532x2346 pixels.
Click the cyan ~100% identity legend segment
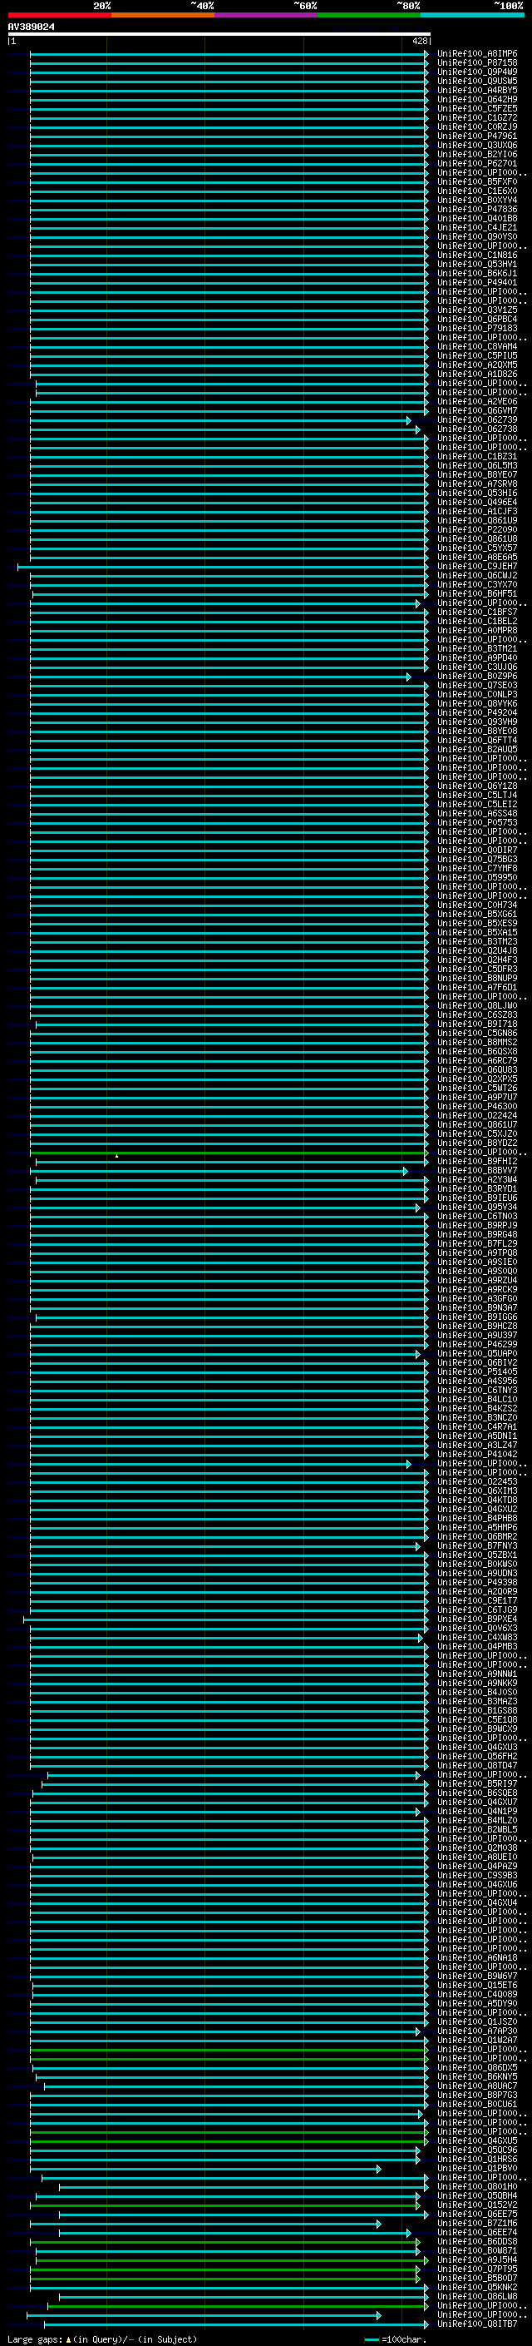pyautogui.click(x=472, y=15)
